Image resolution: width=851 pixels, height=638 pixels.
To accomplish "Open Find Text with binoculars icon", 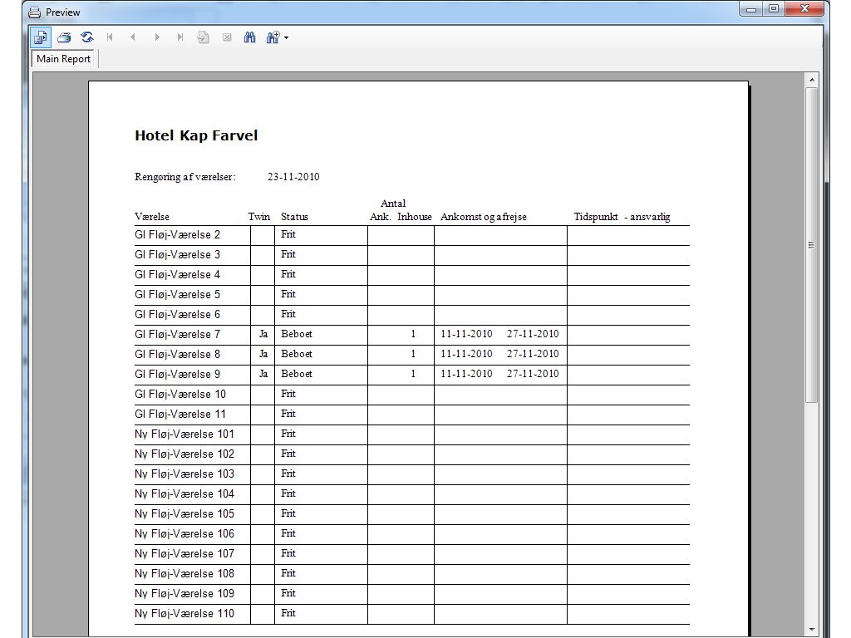I will click(x=249, y=37).
